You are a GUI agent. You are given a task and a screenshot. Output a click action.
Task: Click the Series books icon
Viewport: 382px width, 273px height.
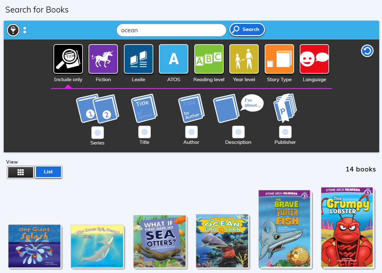[x=98, y=108]
